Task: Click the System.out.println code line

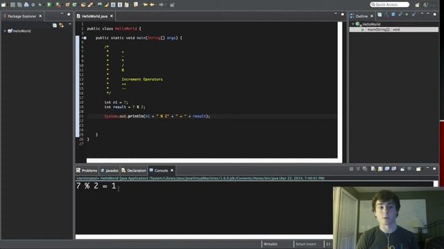Action: tap(157, 116)
